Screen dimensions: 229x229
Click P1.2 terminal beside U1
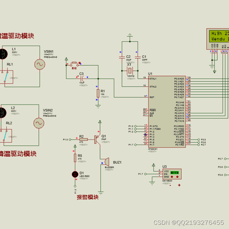(x=135, y=132)
